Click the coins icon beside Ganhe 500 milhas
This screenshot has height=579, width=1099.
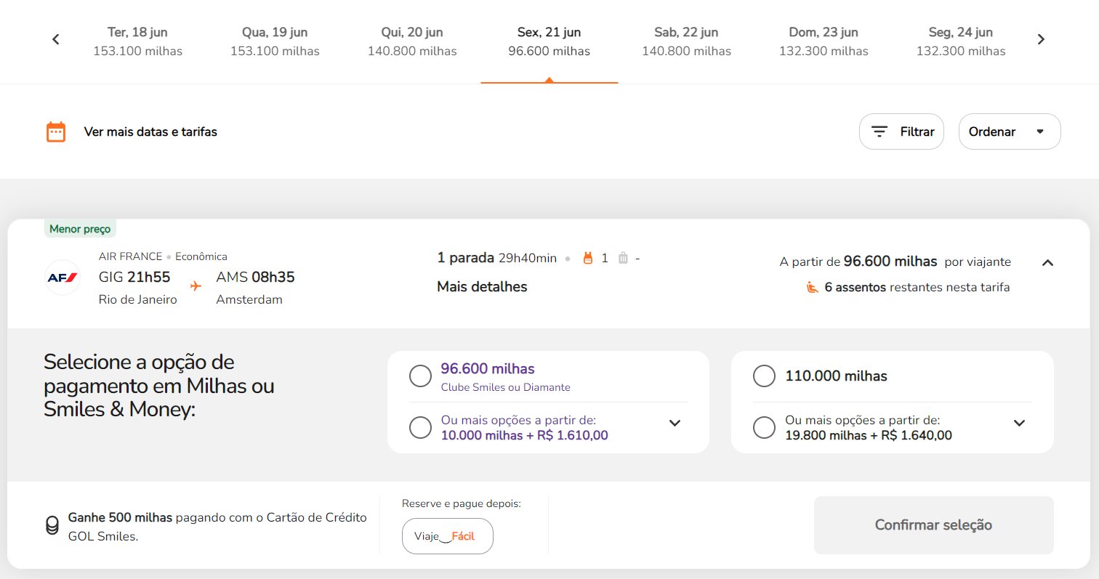click(x=52, y=526)
